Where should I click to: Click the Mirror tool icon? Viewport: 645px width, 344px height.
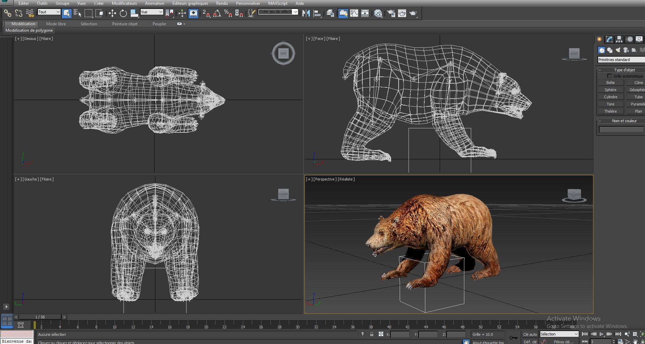(306, 13)
